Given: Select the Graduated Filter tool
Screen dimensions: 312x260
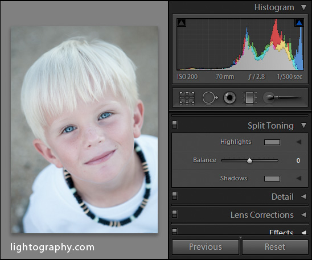Looking at the screenshot, I should 249,98.
